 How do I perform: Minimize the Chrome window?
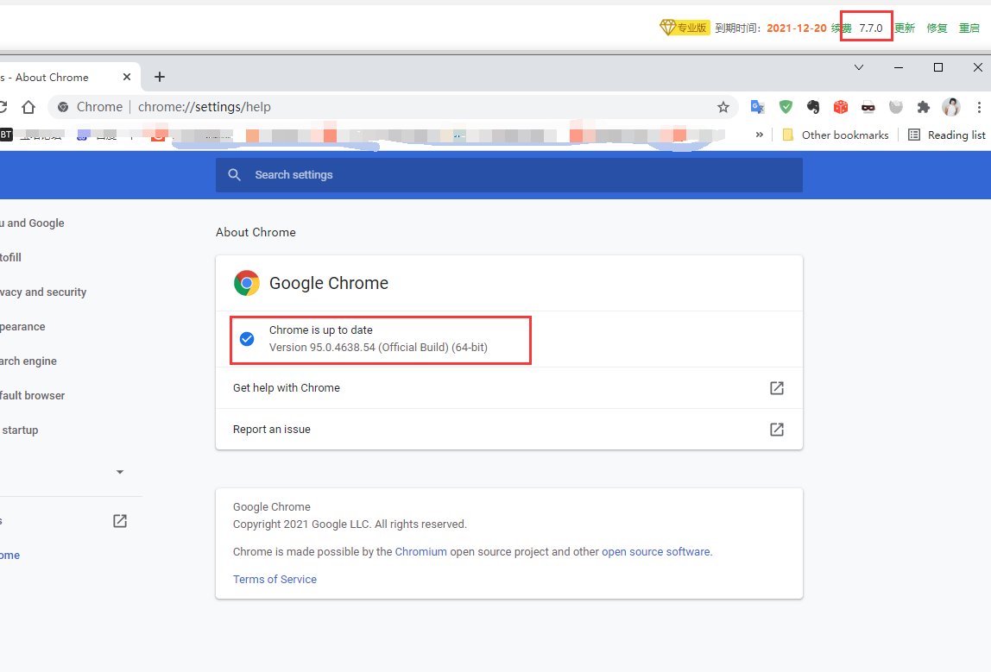[x=898, y=67]
